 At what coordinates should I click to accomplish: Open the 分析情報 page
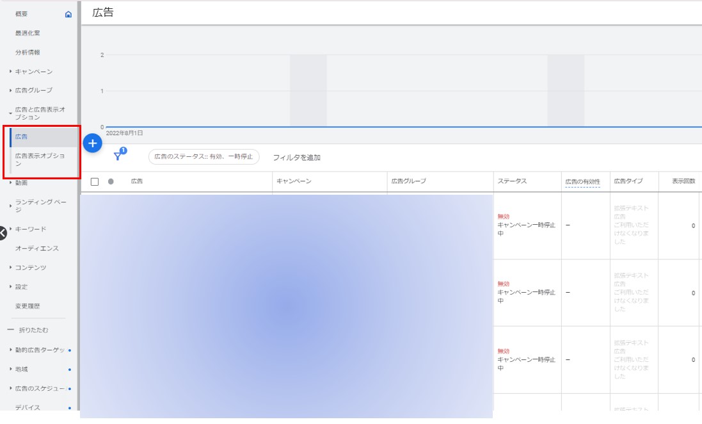click(28, 53)
